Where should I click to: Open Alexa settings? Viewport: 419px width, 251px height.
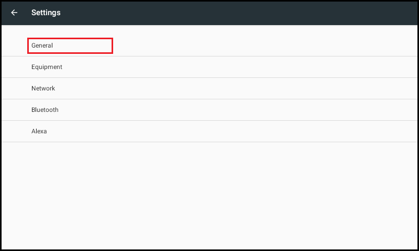click(210, 131)
